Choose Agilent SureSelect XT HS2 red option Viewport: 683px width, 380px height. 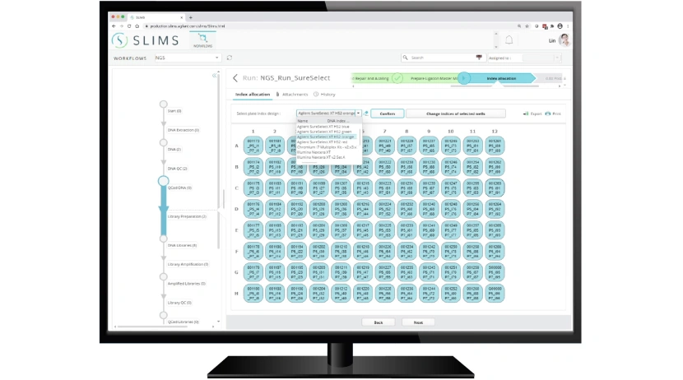coord(323,142)
